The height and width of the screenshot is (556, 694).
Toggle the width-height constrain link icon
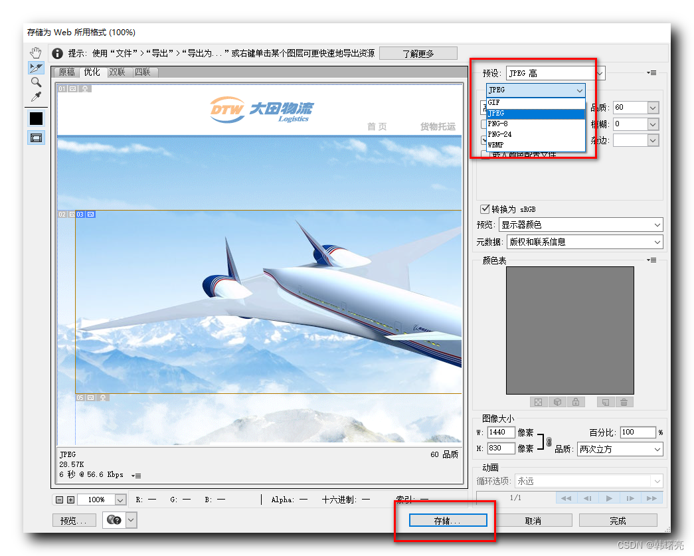[x=549, y=441]
